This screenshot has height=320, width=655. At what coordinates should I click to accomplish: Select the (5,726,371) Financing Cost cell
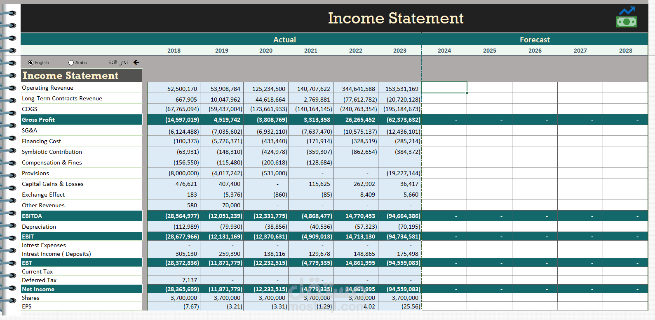(x=222, y=141)
